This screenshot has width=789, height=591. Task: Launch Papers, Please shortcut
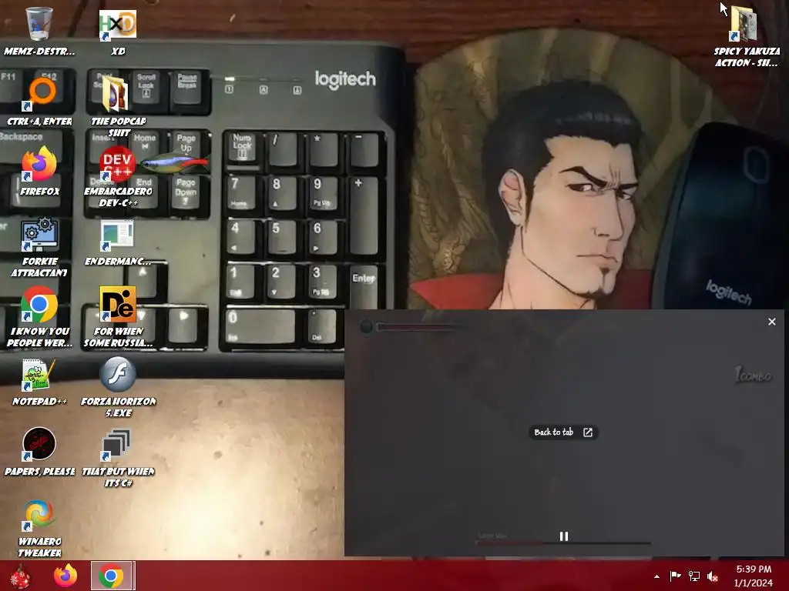39,444
